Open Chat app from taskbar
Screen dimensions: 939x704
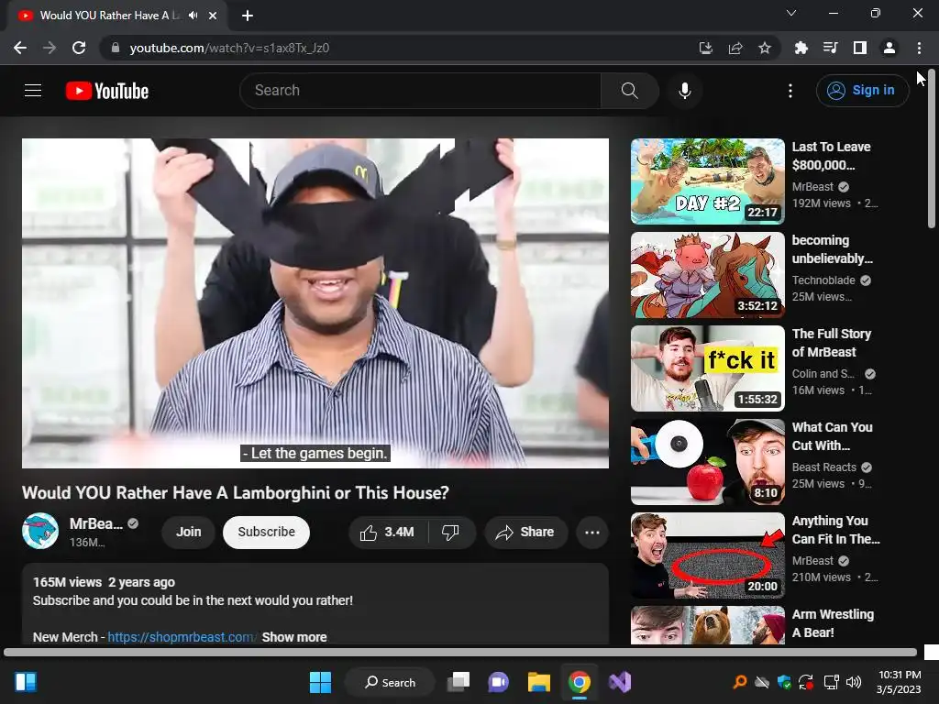click(498, 682)
